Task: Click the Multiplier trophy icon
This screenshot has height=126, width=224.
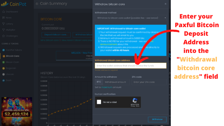Action: tap(4, 30)
